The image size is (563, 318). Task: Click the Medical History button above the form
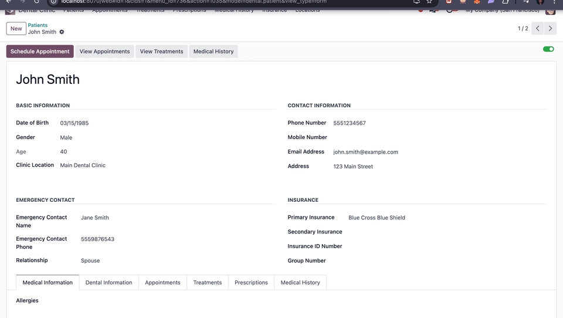click(213, 52)
